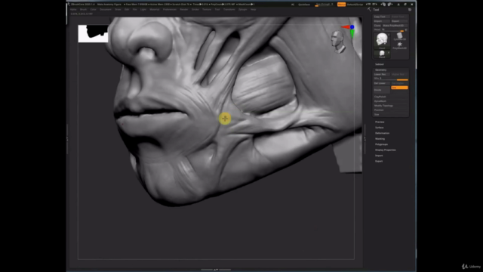The width and height of the screenshot is (483, 272).
Task: Open the Help menu
Action: tap(253, 10)
